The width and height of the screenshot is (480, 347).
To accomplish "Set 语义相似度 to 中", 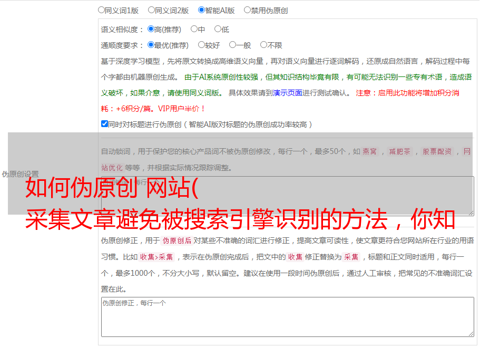I will click(194, 29).
